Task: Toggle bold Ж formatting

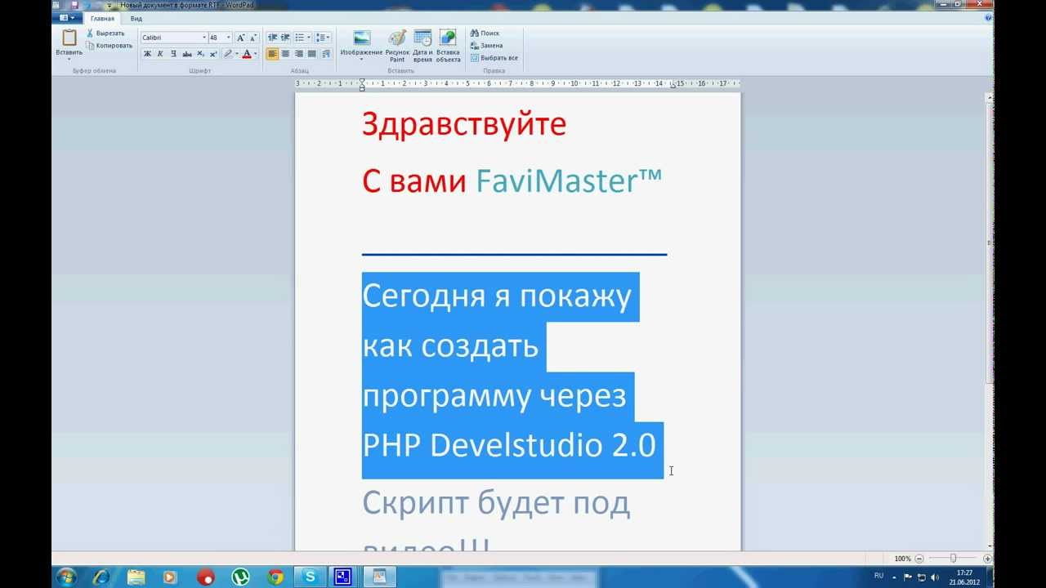Action: pos(147,54)
